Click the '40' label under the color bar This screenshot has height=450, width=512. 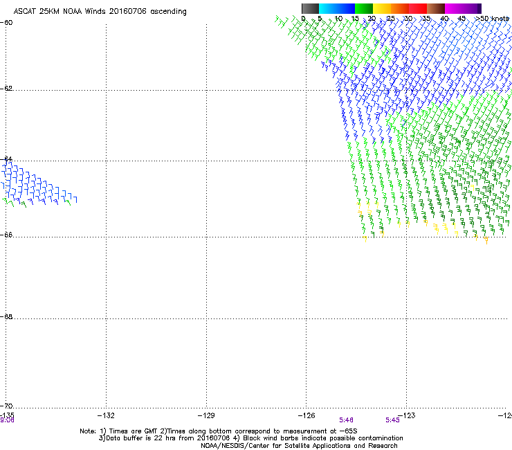[444, 19]
